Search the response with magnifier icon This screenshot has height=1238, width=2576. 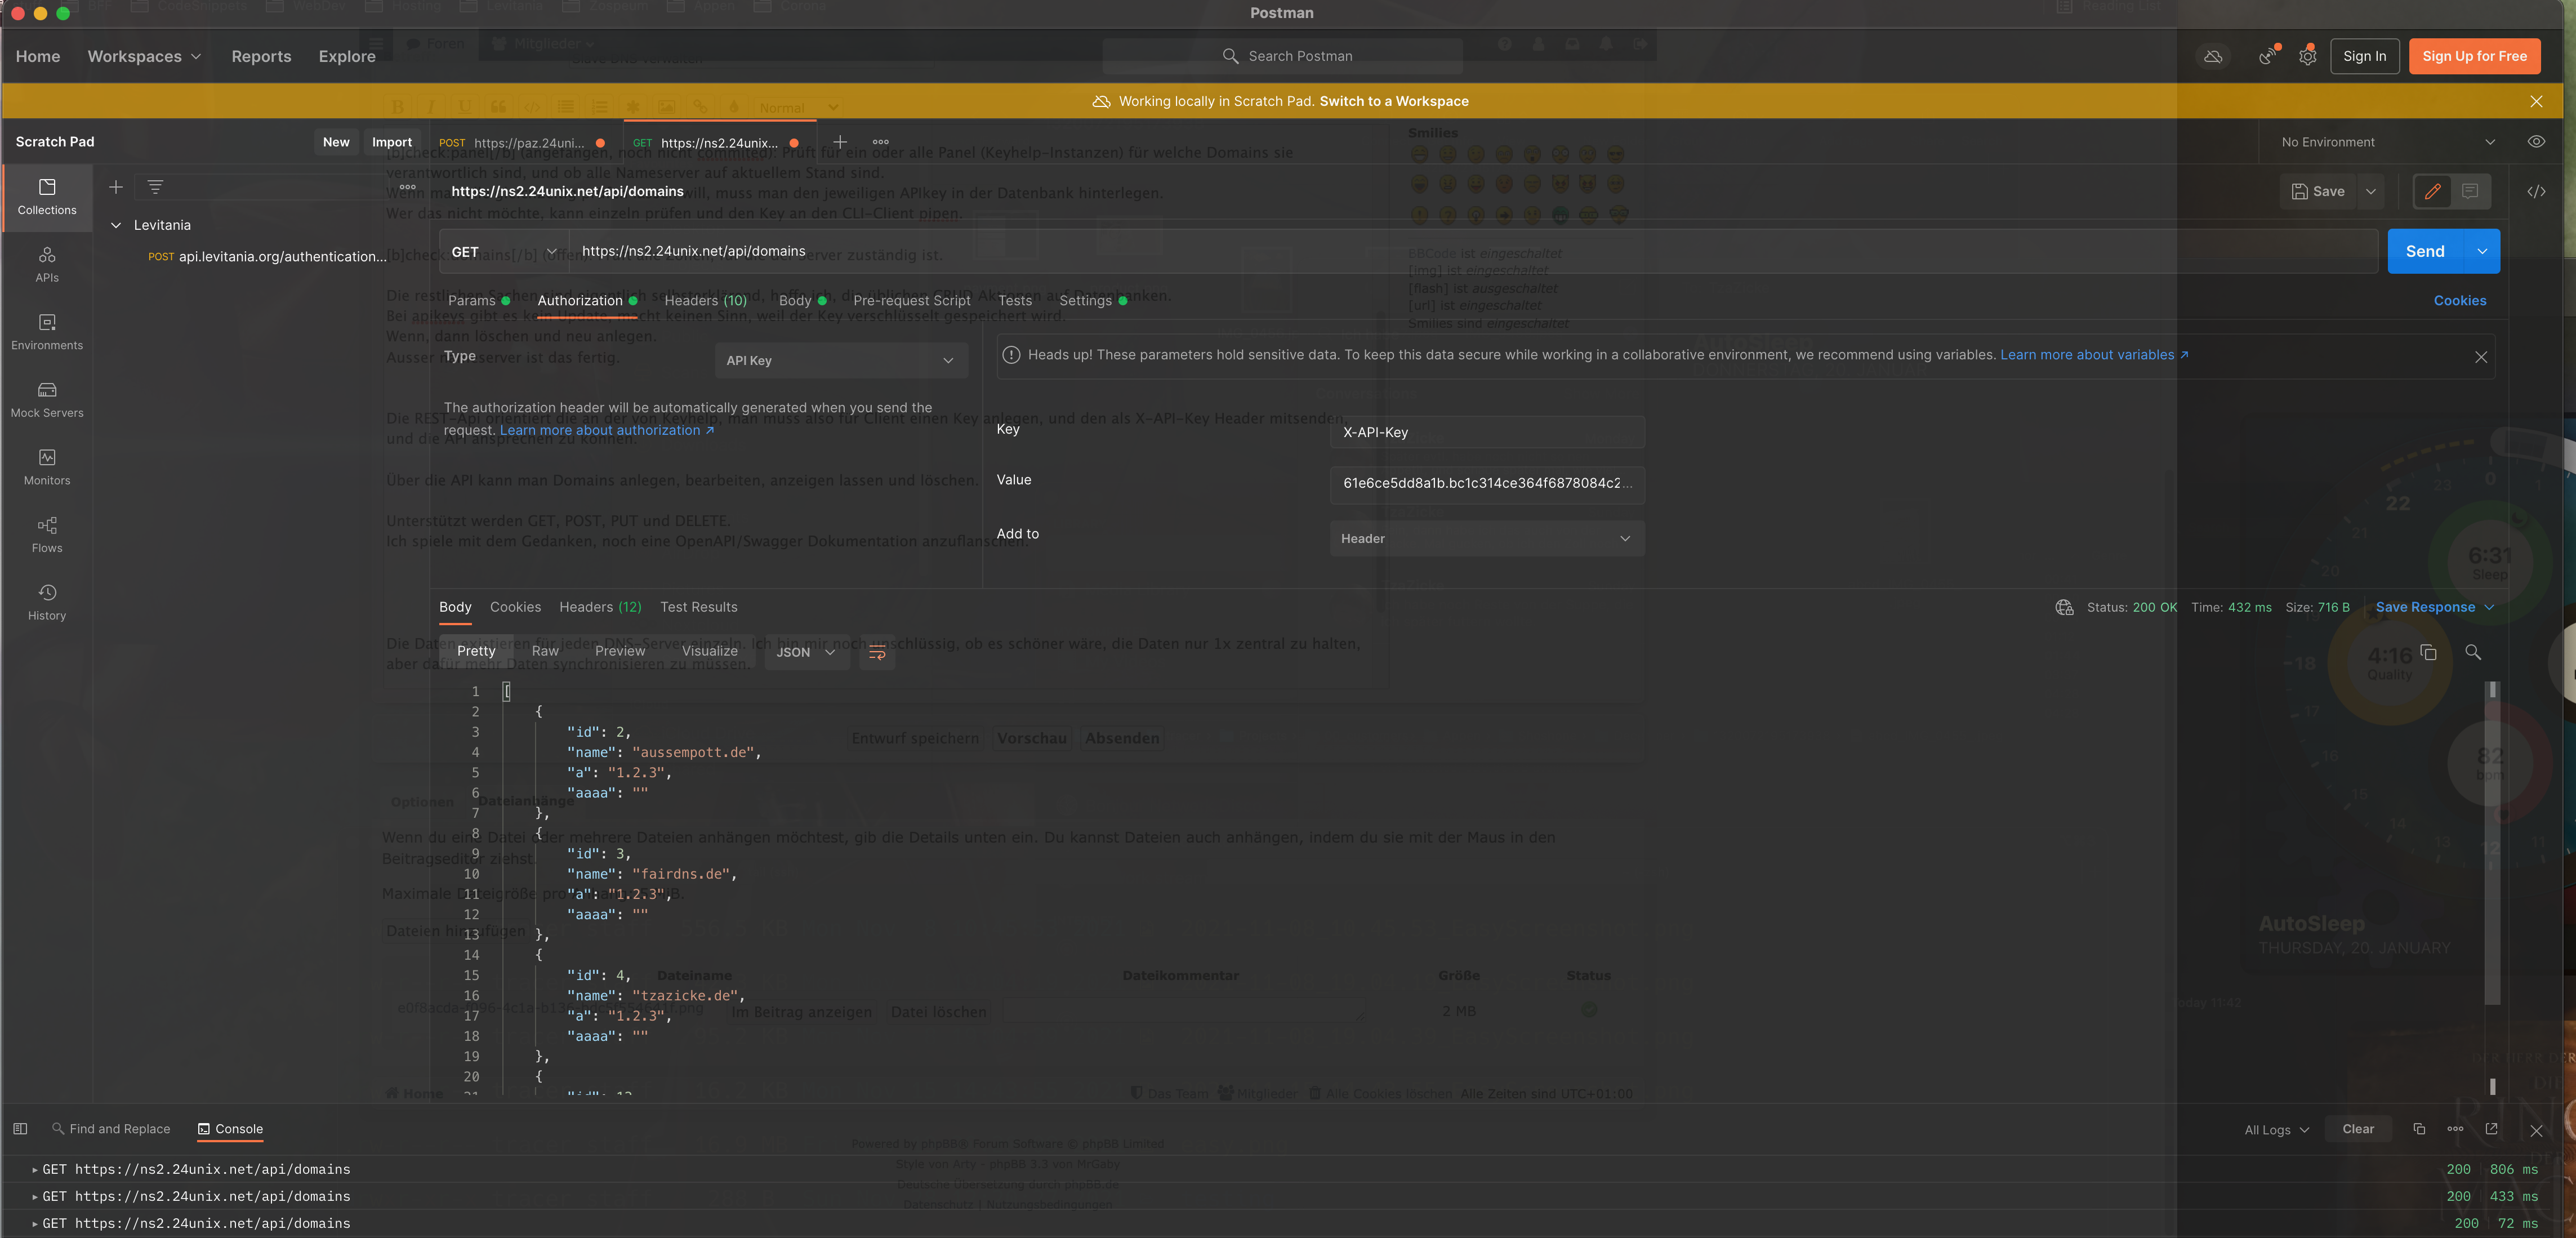pyautogui.click(x=2473, y=652)
